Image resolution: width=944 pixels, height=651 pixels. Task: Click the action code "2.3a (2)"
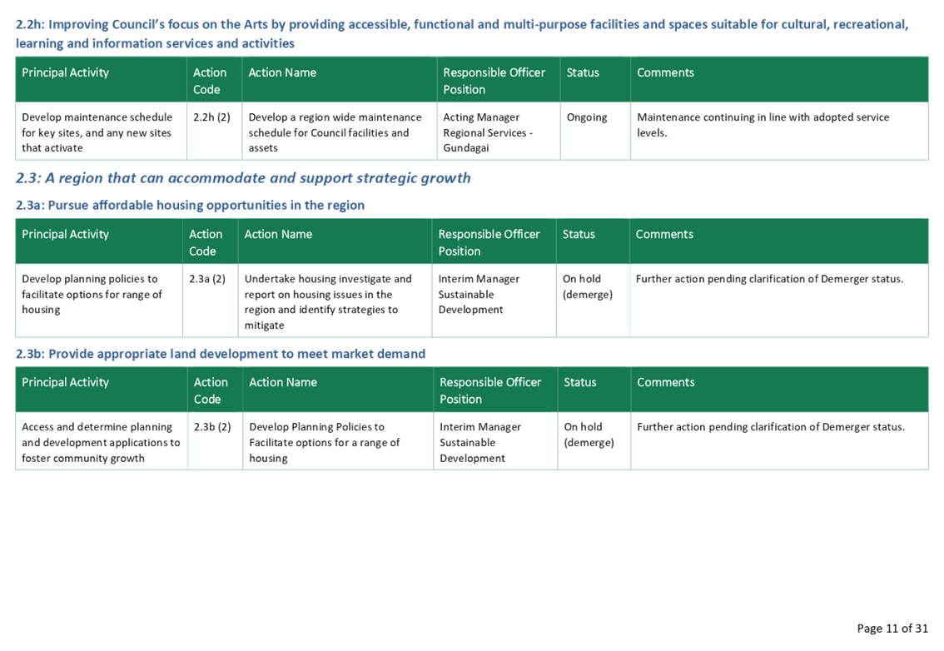pos(207,279)
